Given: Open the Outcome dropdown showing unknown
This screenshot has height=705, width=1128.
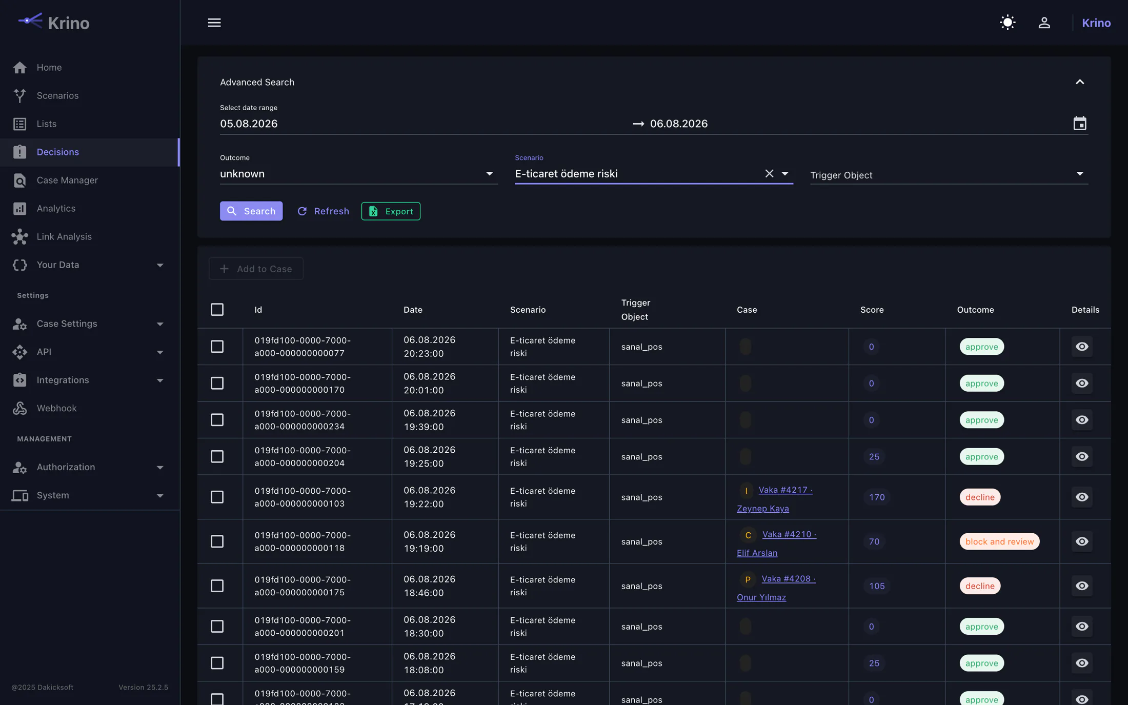Looking at the screenshot, I should point(358,174).
